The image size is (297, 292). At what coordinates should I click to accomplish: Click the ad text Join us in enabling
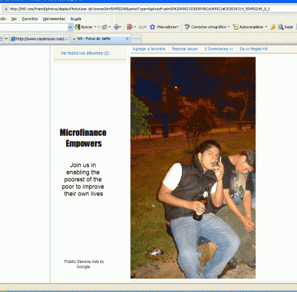[83, 180]
